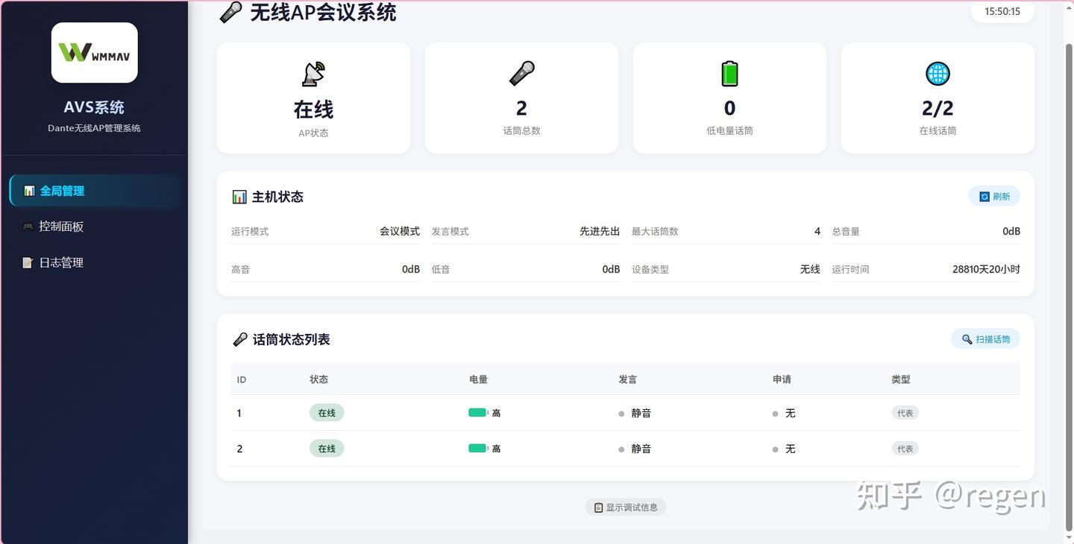Click the ID 2 cell in the microphone table
Screen dimensions: 1074x544
[239, 449]
